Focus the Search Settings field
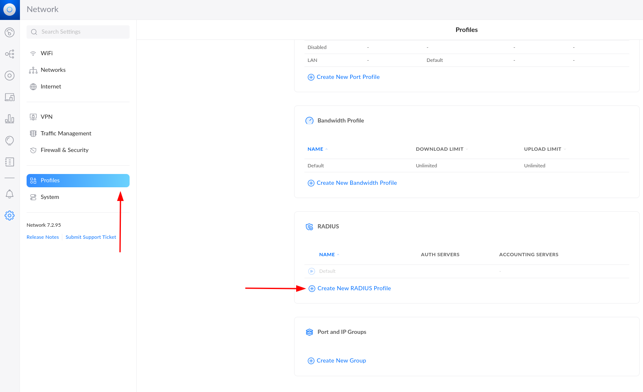The height and width of the screenshot is (392, 643). tap(83, 32)
